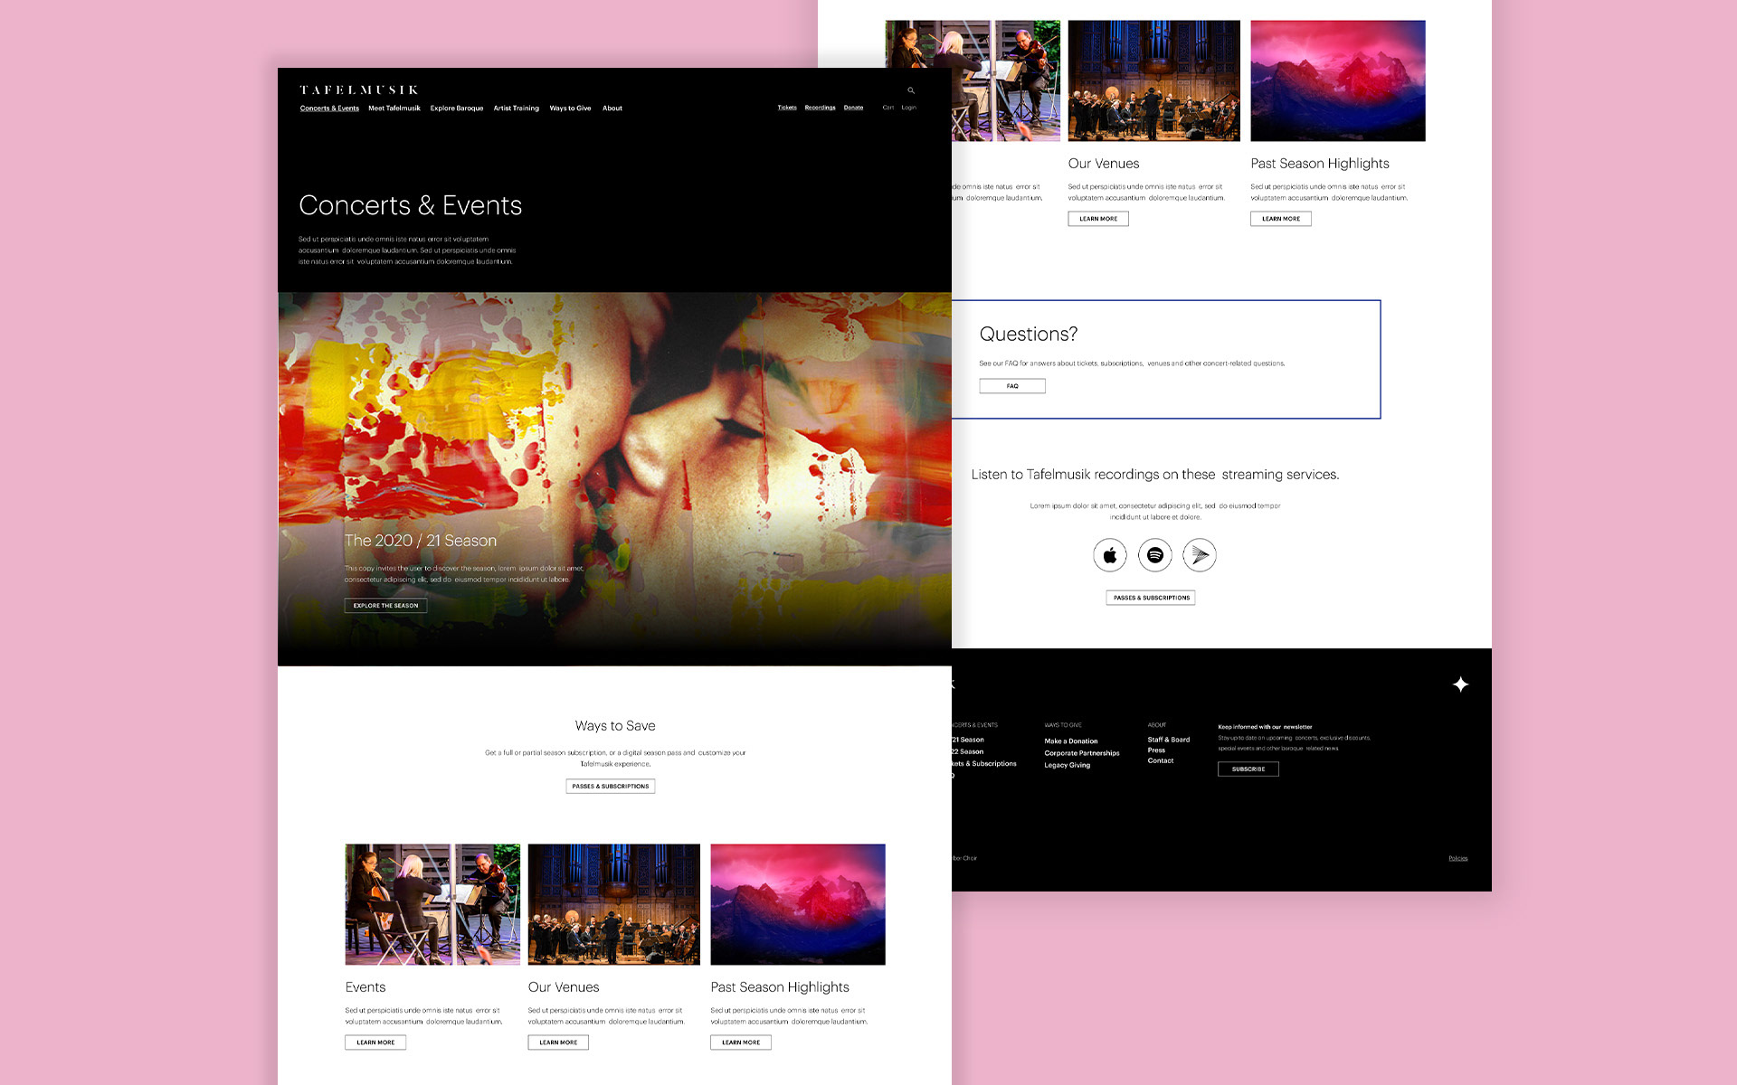The width and height of the screenshot is (1737, 1085).
Task: Click Learn More under Events
Action: [375, 1043]
